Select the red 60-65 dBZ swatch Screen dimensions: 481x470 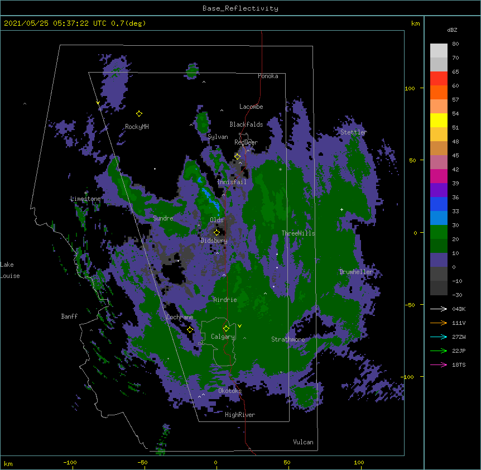(439, 79)
